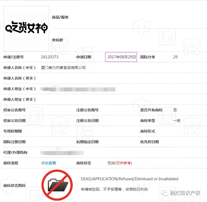This screenshot has width=207, height=202.
Task: Click the 申请人地址（中文） label
Action: 20,89
